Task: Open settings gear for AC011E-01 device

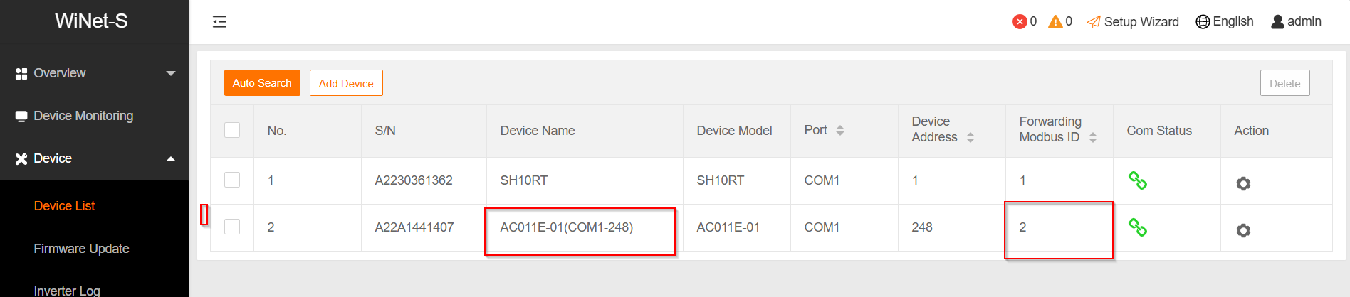Action: coord(1243,231)
